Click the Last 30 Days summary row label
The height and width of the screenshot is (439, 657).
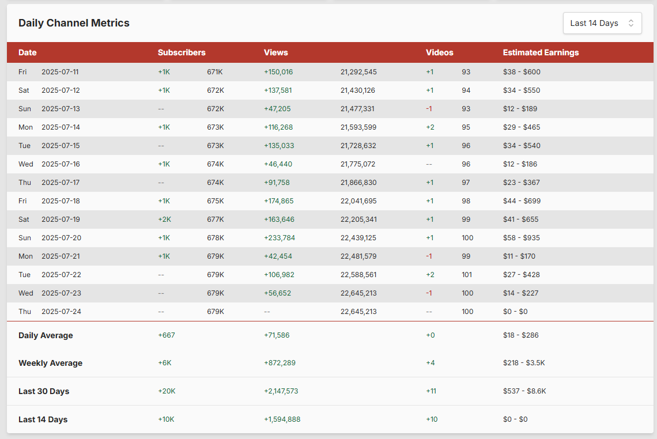tap(44, 391)
